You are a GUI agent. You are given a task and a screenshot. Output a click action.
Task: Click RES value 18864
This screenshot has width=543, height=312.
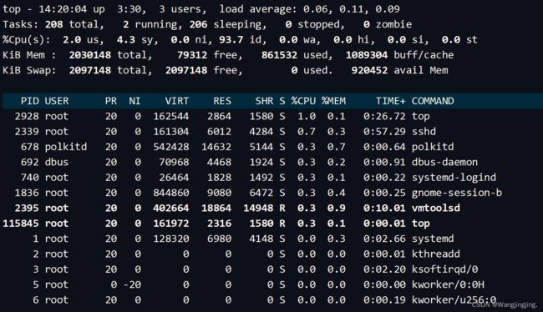pos(216,208)
